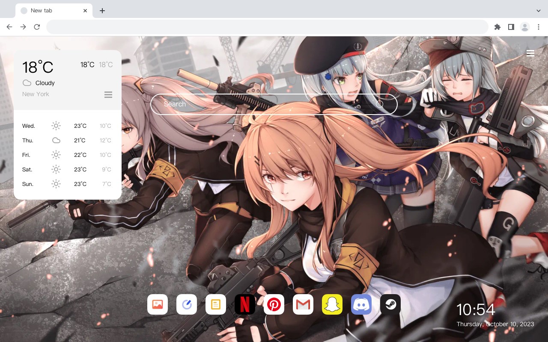Viewport: 548px width, 342px height.
Task: Select the Thu. forecast row
Action: pyautogui.click(x=68, y=140)
